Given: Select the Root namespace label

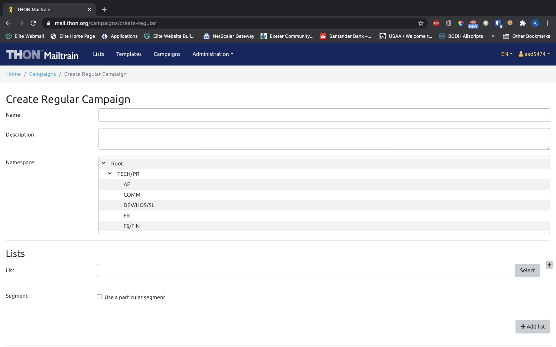Looking at the screenshot, I should 117,164.
